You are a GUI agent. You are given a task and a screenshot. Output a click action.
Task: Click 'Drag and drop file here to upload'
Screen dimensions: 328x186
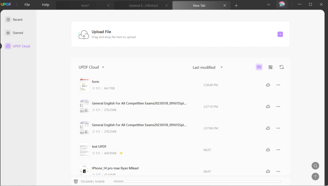114,37
